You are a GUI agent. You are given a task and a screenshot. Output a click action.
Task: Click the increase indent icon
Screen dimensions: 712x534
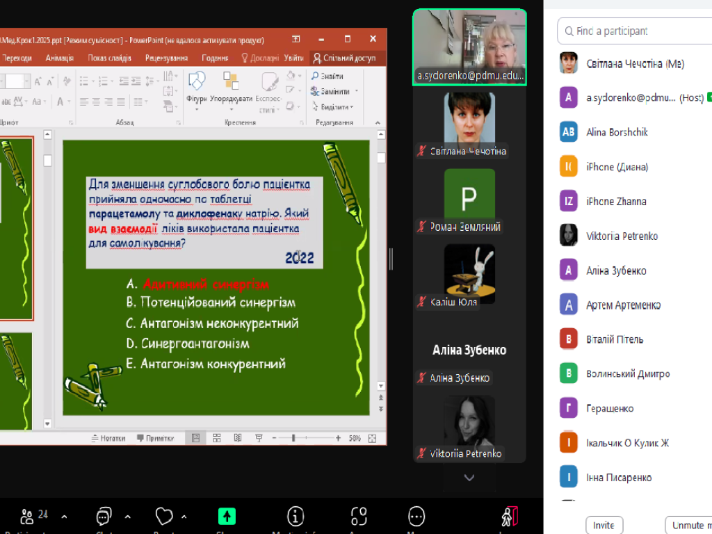point(136,81)
